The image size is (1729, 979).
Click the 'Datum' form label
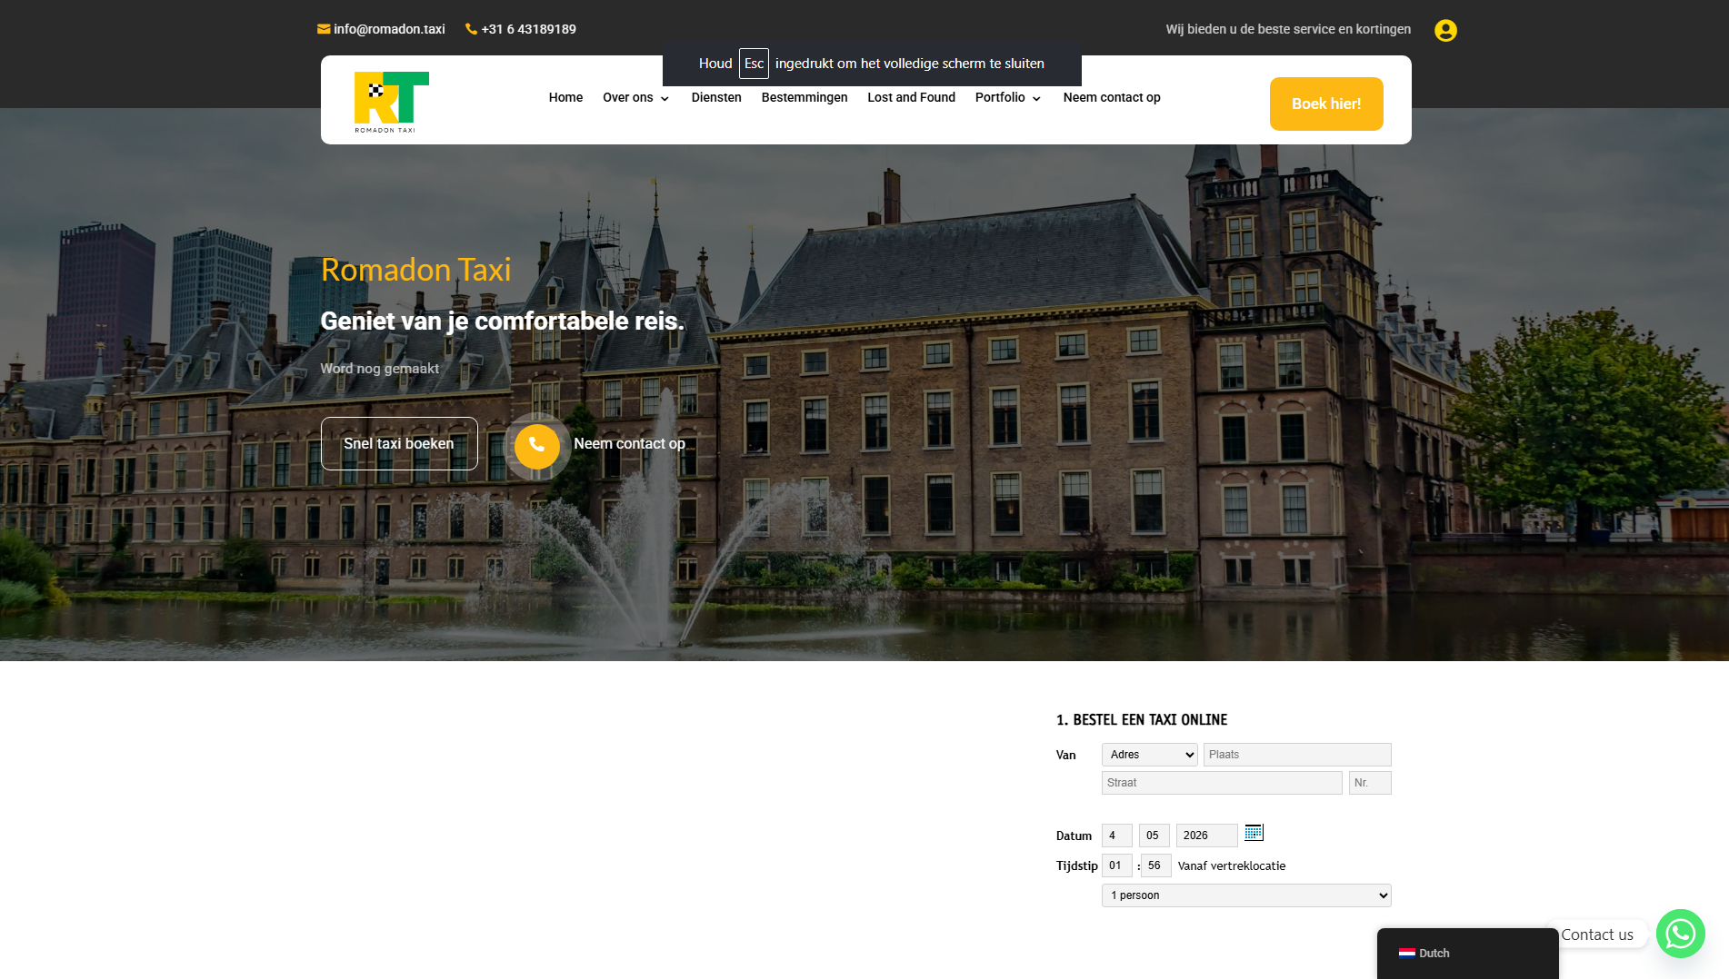tap(1074, 836)
